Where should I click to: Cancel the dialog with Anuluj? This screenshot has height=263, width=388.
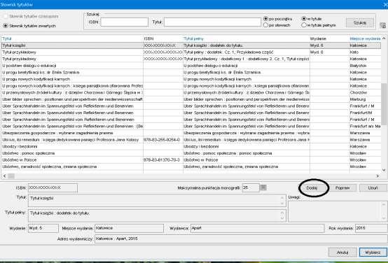point(342,253)
